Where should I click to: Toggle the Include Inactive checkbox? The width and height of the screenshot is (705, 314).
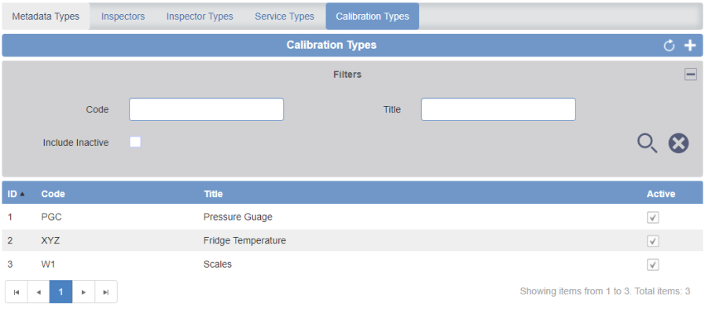click(x=135, y=142)
